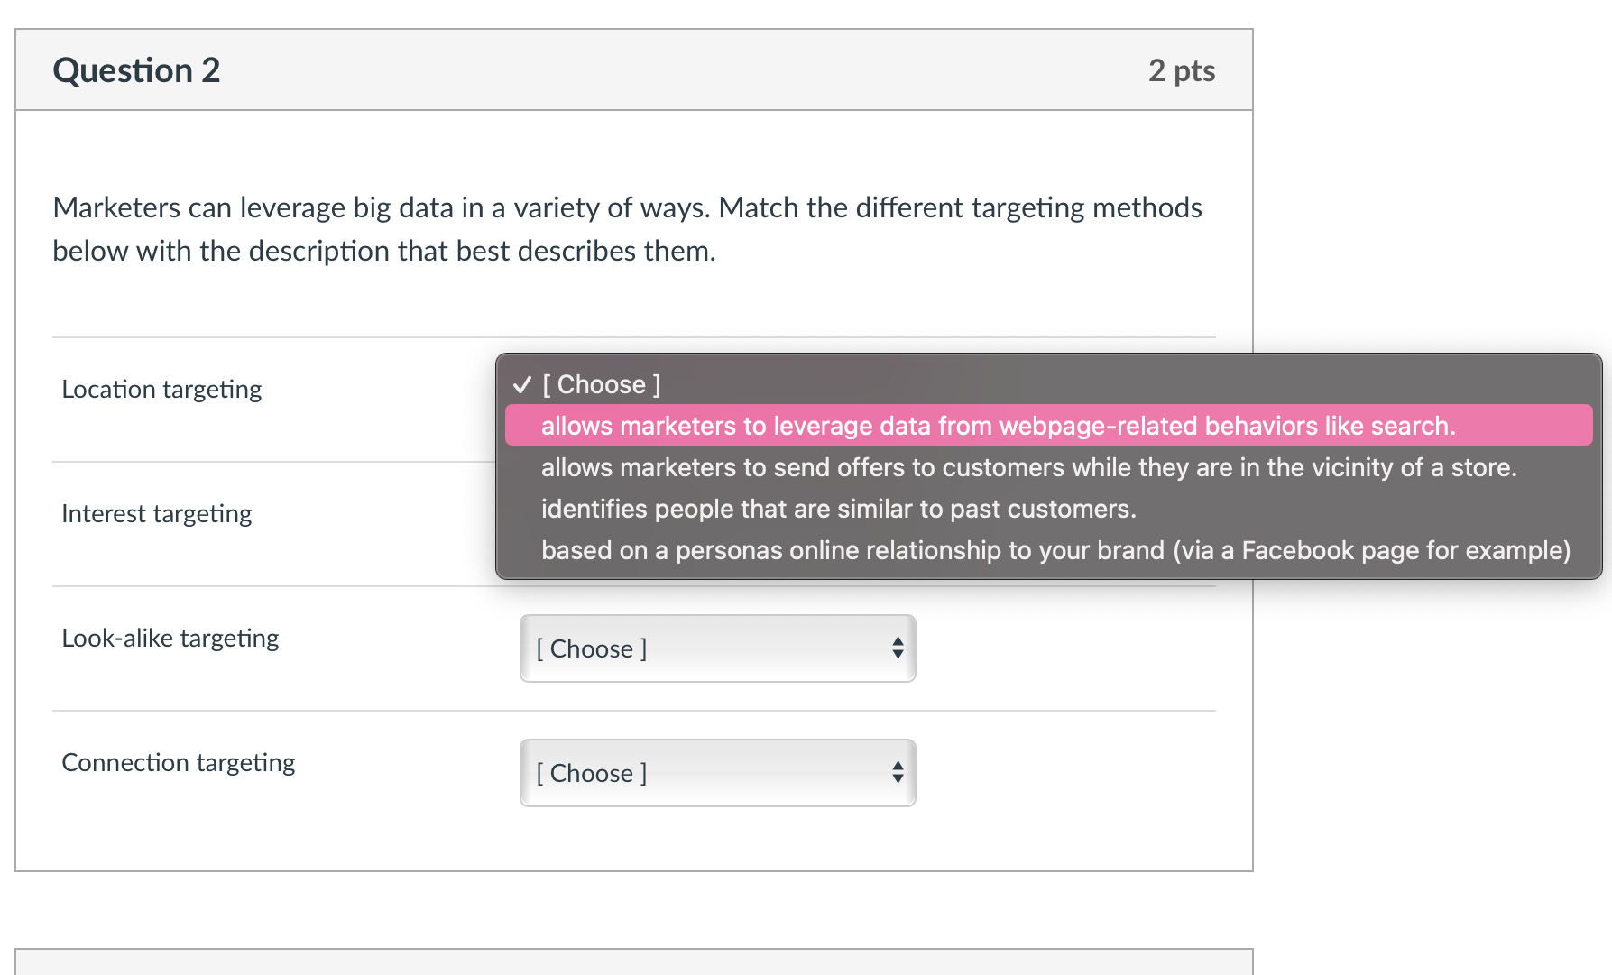Click the Interest targeting label
The image size is (1612, 975).
click(x=156, y=513)
